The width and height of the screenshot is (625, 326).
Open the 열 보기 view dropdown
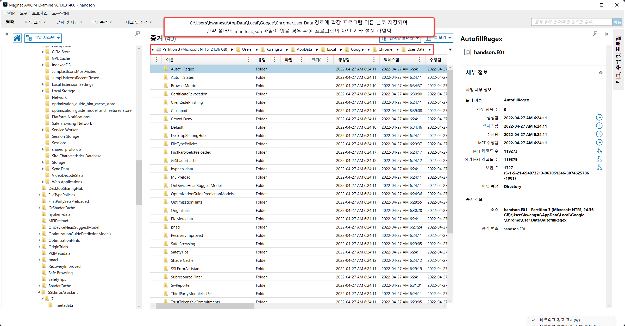pos(439,38)
